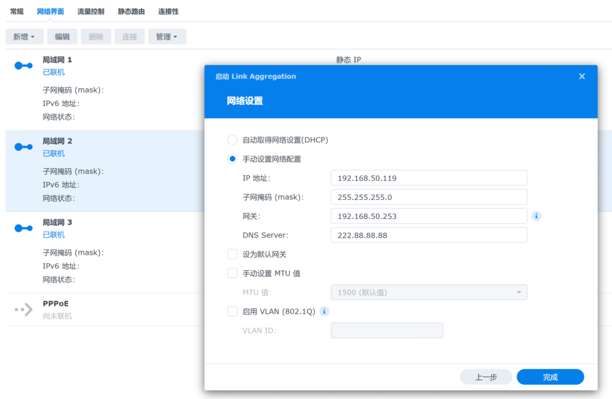Click the PPPoE connection arrow icon
This screenshot has width=612, height=399.
[x=23, y=310]
